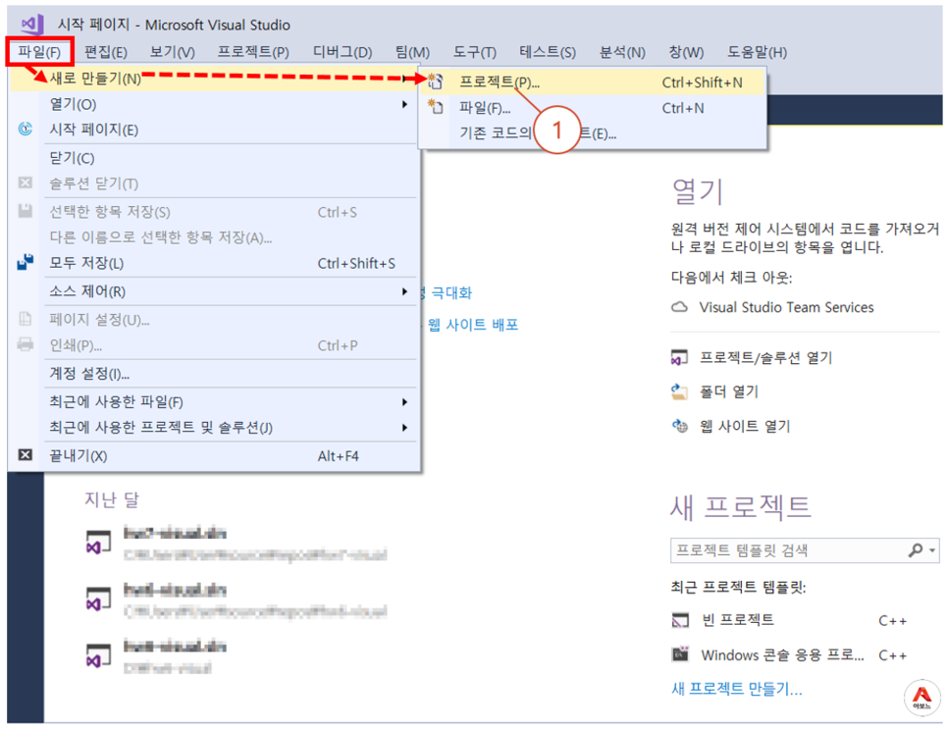
Task: Click the search magnifier icon in template search
Action: click(916, 549)
